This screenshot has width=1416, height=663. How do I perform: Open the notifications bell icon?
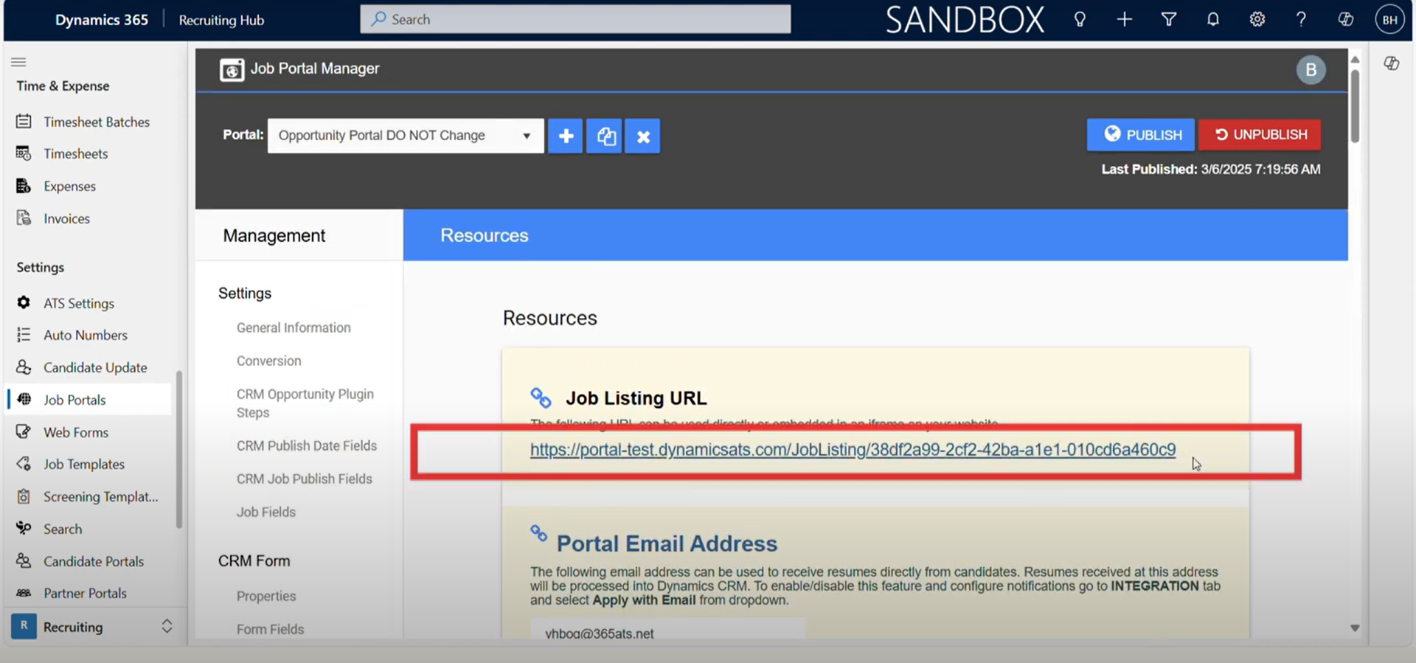pyautogui.click(x=1212, y=19)
